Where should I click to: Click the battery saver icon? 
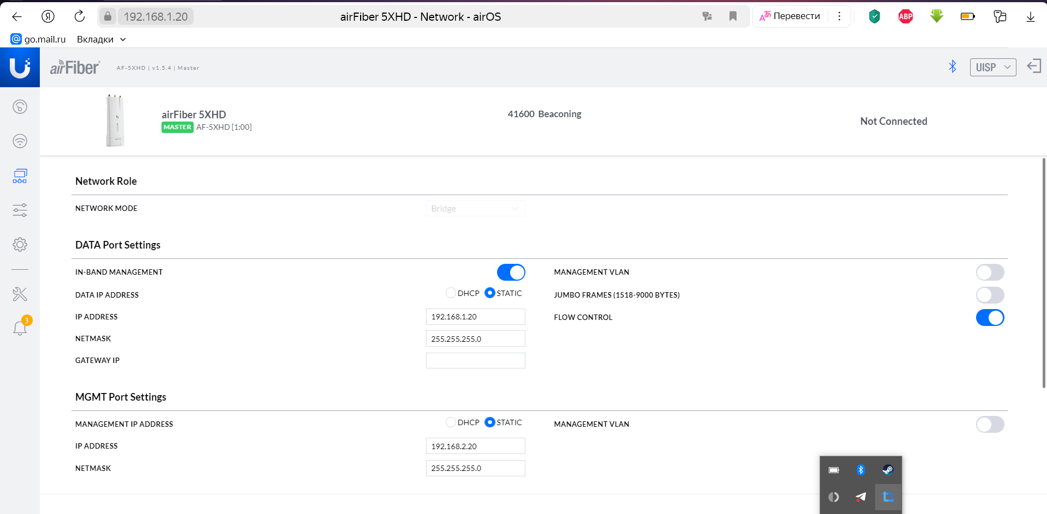[968, 16]
